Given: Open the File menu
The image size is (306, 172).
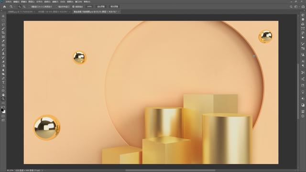Looking at the screenshot, I should coord(9,1).
